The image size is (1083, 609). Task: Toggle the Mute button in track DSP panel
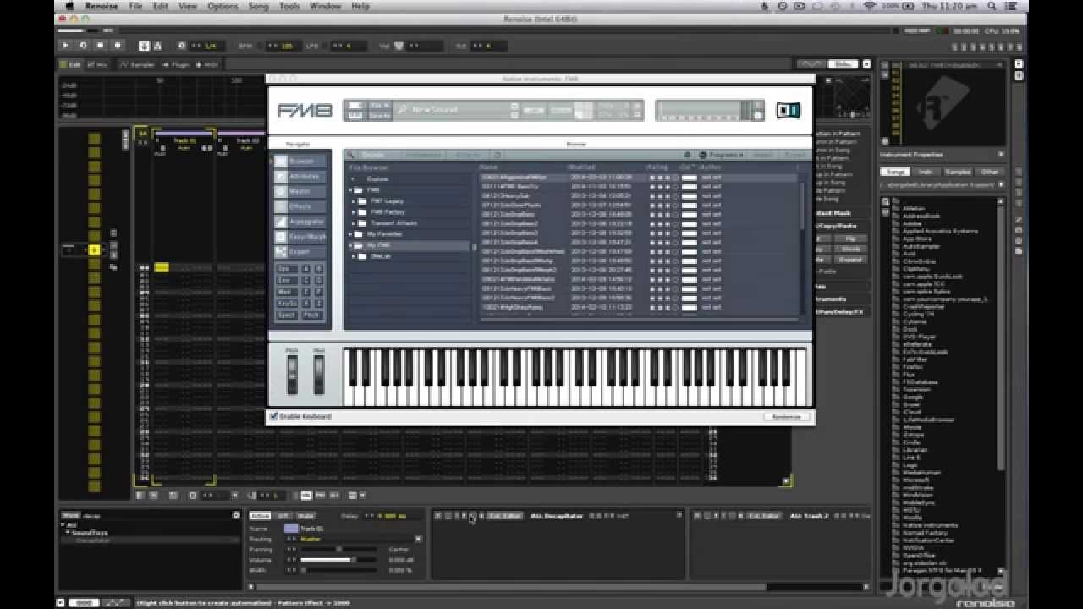click(x=305, y=515)
